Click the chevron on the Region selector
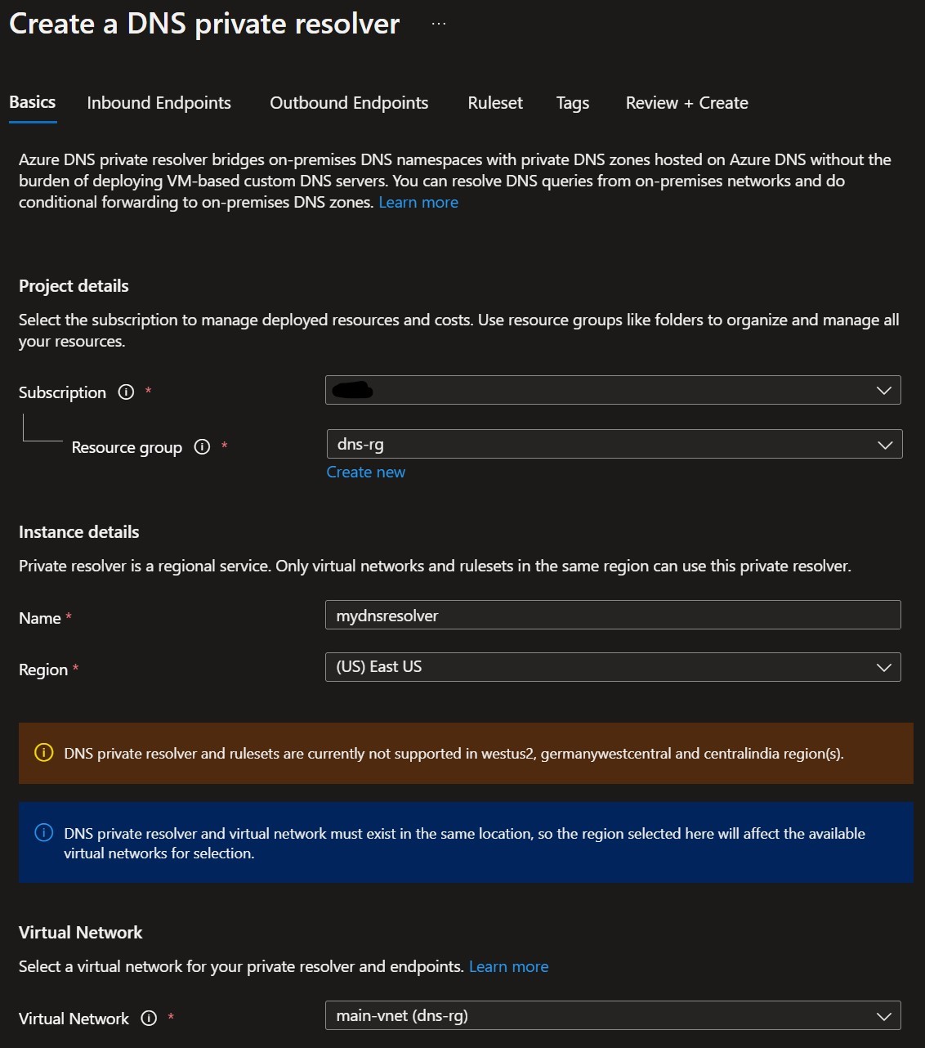 point(883,667)
